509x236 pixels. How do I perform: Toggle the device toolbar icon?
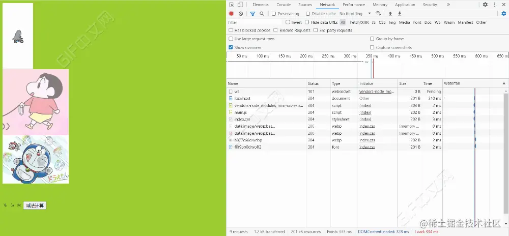point(240,5)
